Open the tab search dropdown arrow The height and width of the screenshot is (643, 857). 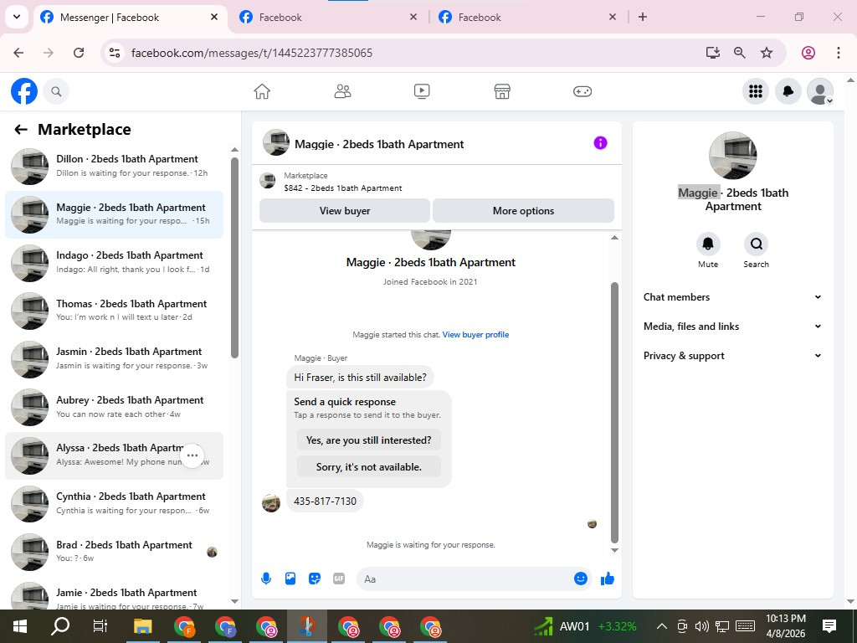tap(17, 17)
